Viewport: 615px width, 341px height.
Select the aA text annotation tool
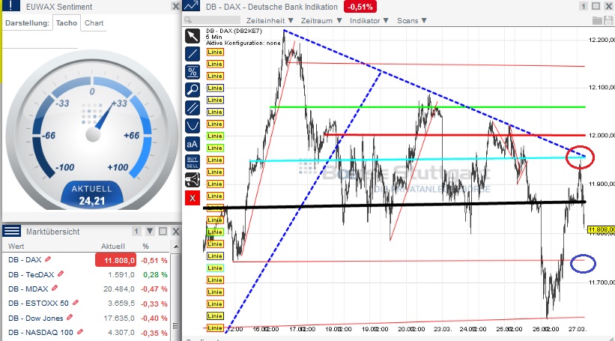[x=193, y=144]
